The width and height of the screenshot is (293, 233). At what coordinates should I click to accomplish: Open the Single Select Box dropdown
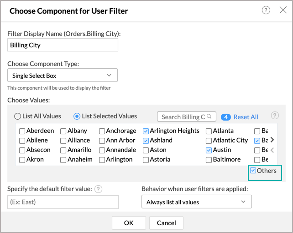pyautogui.click(x=63, y=76)
